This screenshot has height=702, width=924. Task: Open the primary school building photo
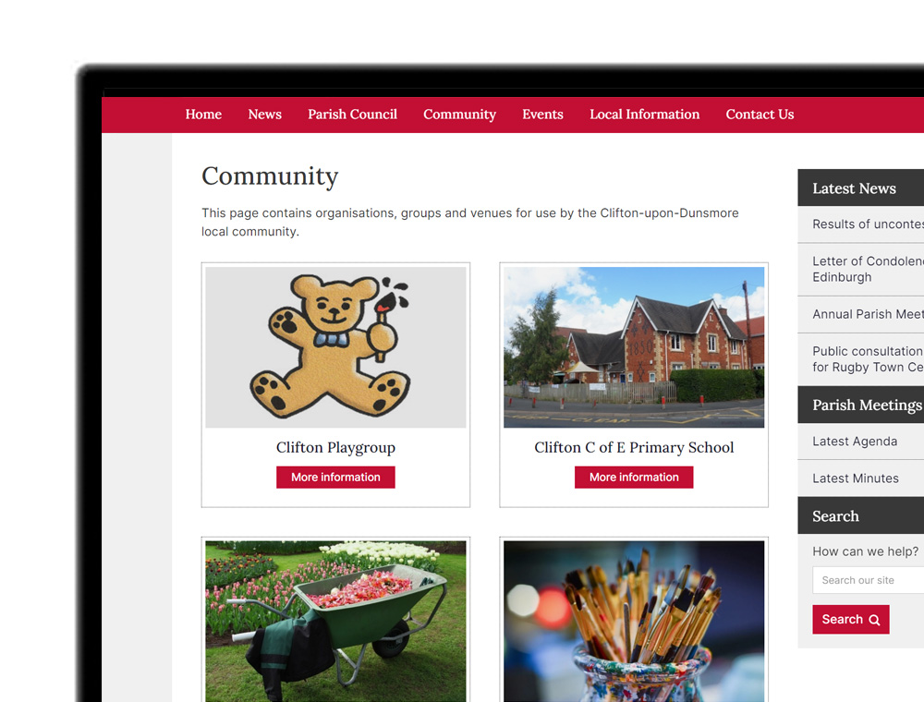click(x=634, y=347)
